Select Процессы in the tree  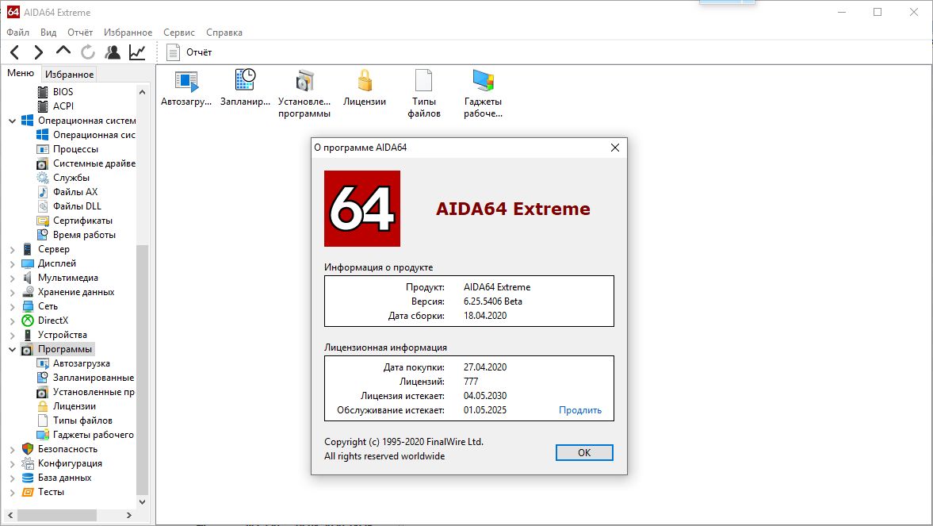(67, 149)
